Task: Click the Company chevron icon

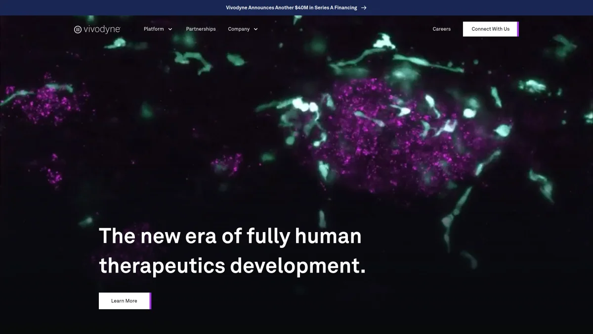Action: (255, 29)
